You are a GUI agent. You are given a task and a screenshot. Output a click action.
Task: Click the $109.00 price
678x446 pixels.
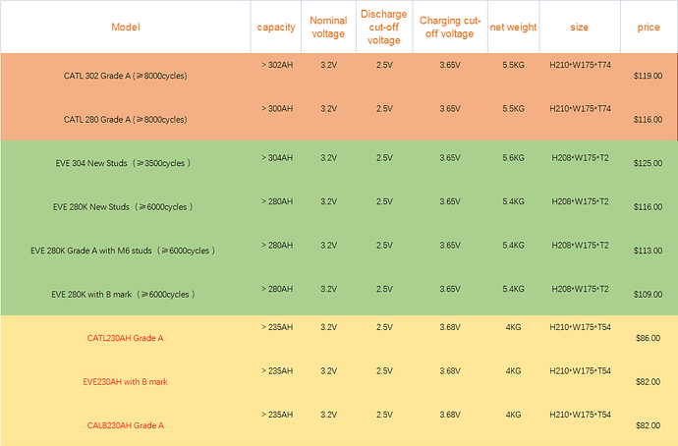point(648,294)
